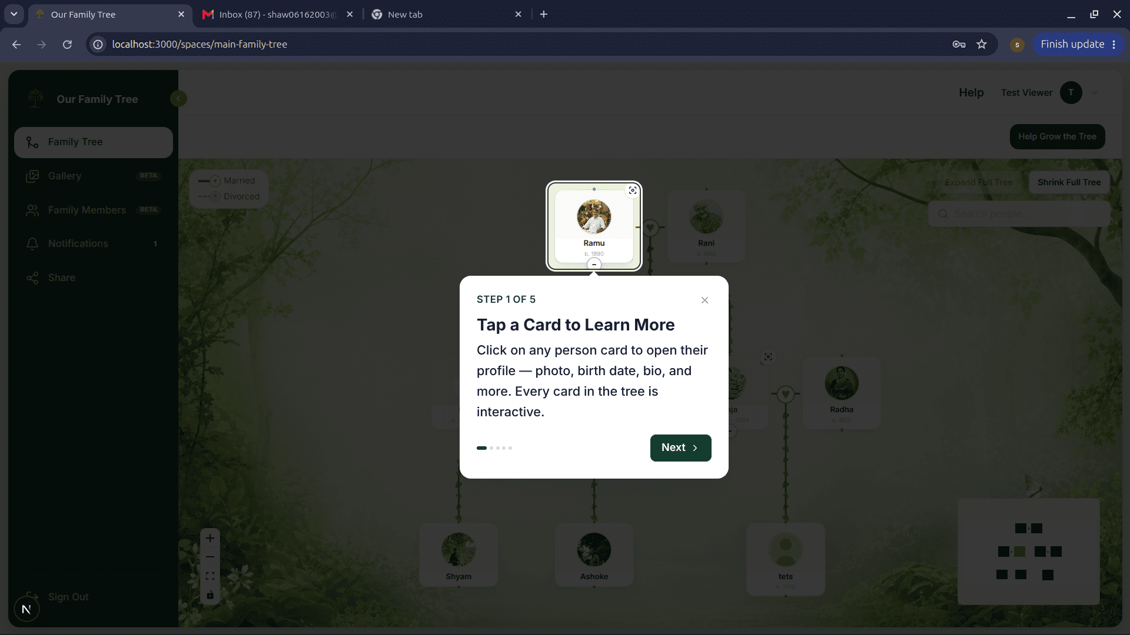
Task: Switch to the New tab browser tab
Action: tap(446, 14)
